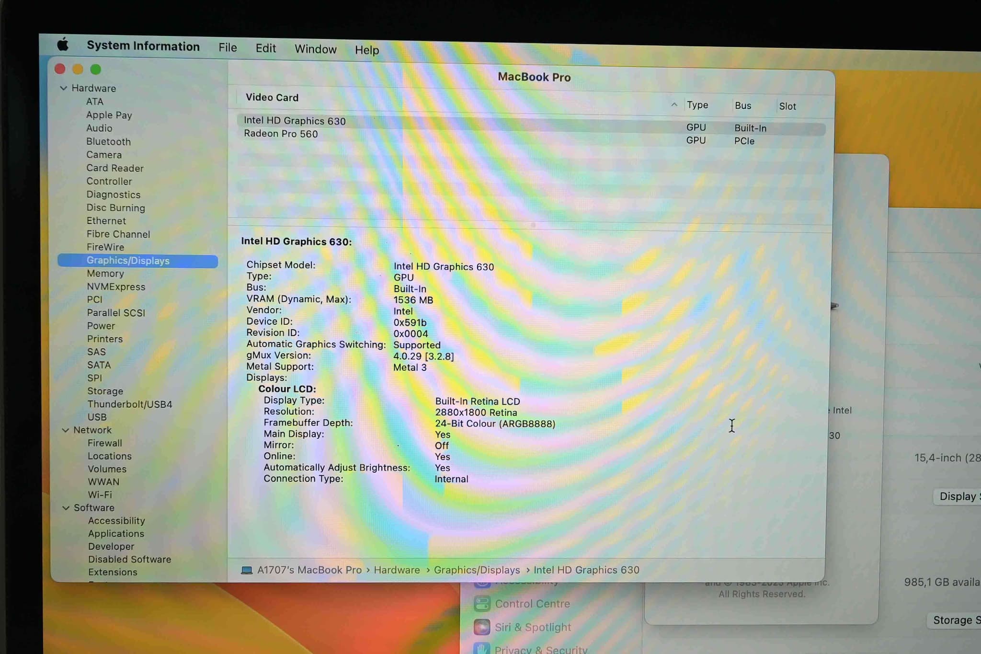Open Control Centre in System Settings window
This screenshot has height=654, width=981.
[x=522, y=604]
